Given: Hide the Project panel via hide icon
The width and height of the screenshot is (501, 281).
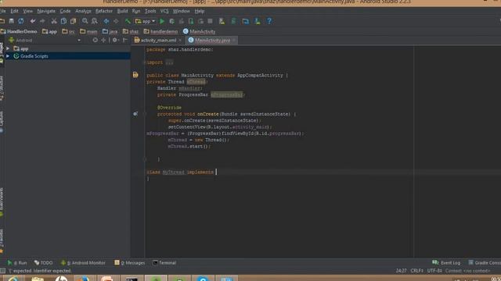Looking at the screenshot, I should [x=125, y=40].
